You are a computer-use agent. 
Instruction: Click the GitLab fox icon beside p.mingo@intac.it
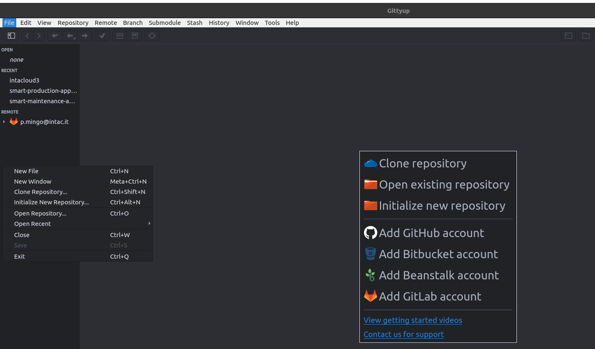pyautogui.click(x=14, y=121)
